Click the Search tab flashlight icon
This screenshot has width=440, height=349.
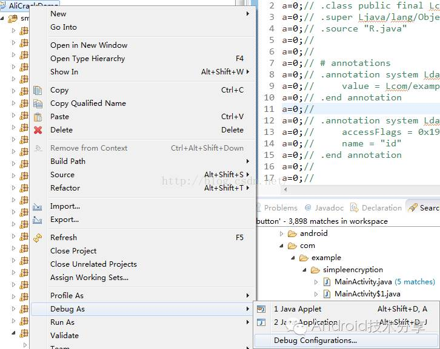coord(412,208)
